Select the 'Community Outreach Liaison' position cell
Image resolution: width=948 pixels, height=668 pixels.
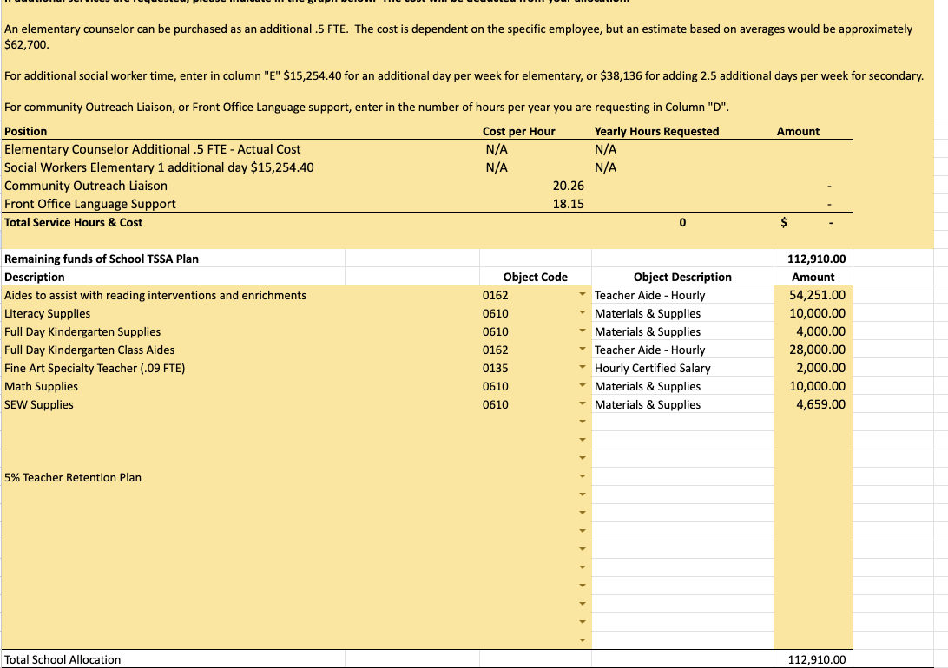tap(240, 186)
